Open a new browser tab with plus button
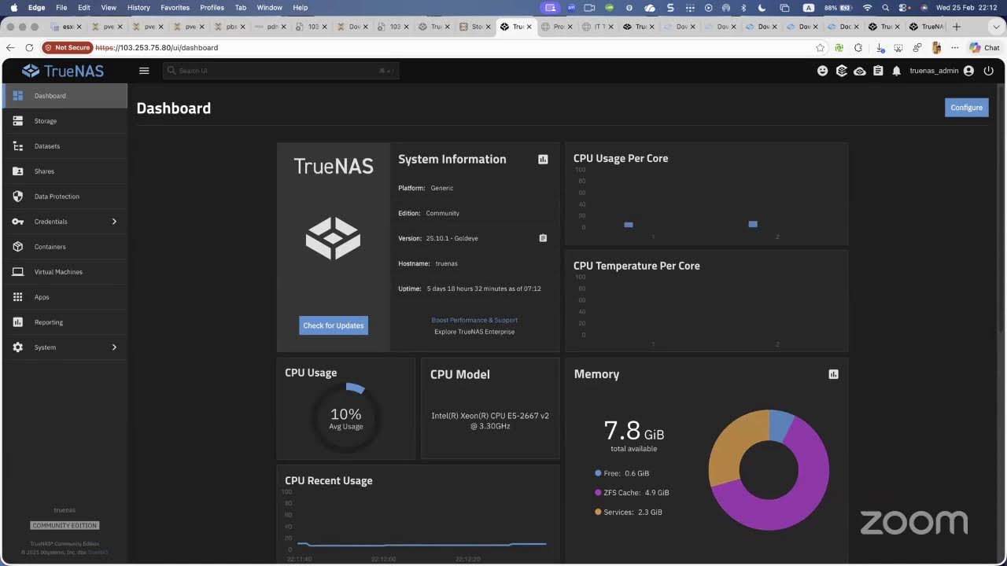The height and width of the screenshot is (566, 1007). (x=957, y=27)
